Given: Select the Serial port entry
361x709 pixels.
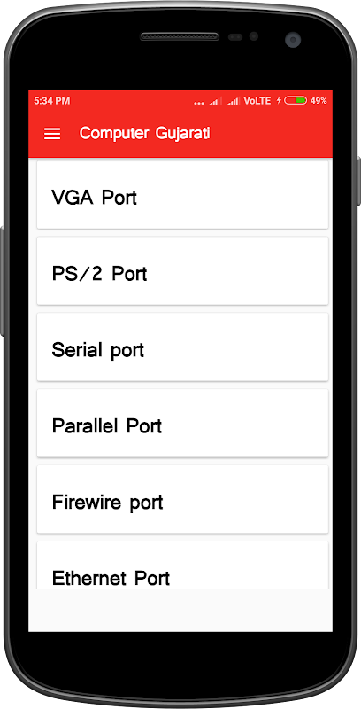Looking at the screenshot, I should (x=182, y=347).
